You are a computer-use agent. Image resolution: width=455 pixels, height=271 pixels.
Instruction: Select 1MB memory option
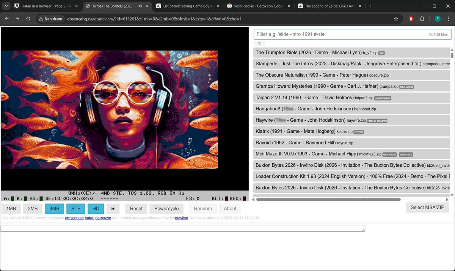[11, 209]
